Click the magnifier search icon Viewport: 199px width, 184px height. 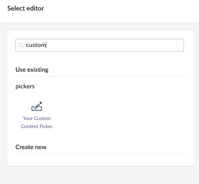[21, 45]
